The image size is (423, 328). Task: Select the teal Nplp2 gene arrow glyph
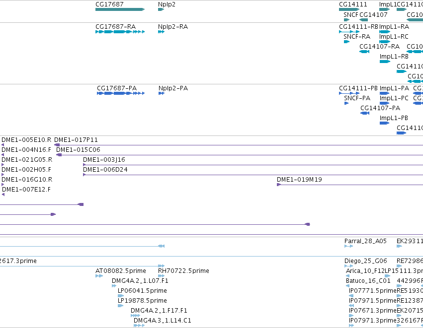161,9
